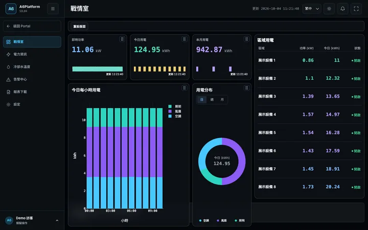Image resolution: width=368 pixels, height=230 pixels.
Task: Click the back arrow to Portal
Action: (8, 26)
